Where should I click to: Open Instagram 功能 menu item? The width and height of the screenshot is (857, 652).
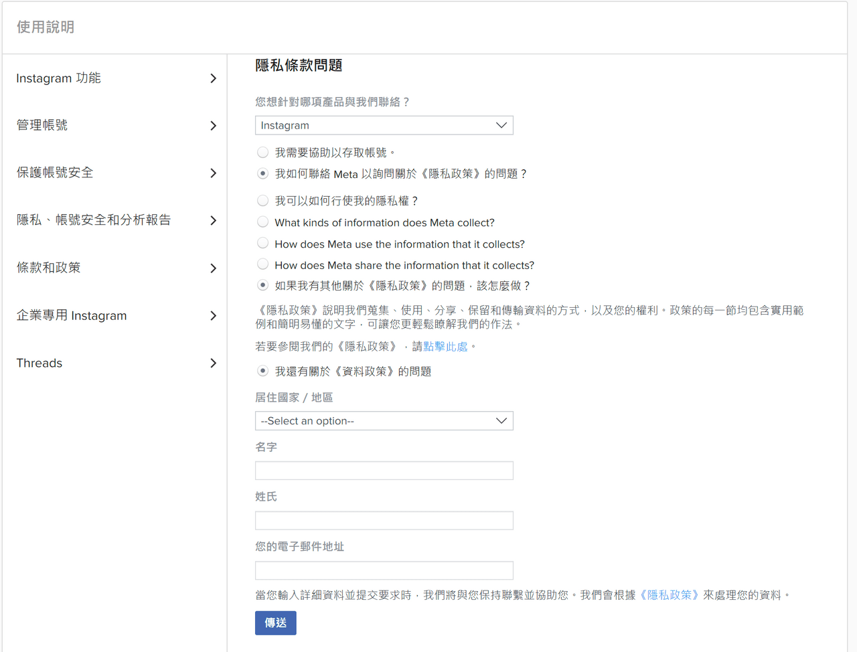[59, 78]
